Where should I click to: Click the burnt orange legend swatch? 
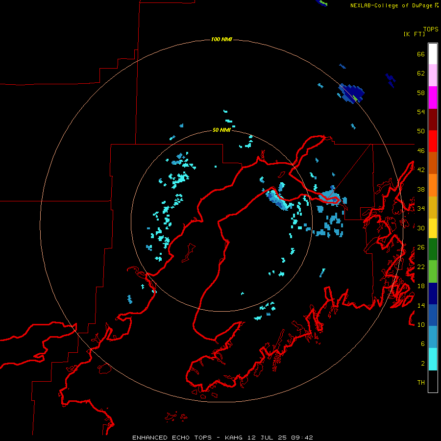433,163
